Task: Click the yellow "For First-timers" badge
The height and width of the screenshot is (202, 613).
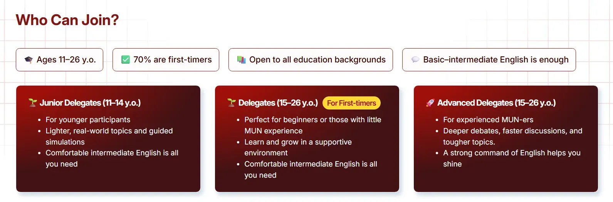Action: (x=351, y=103)
